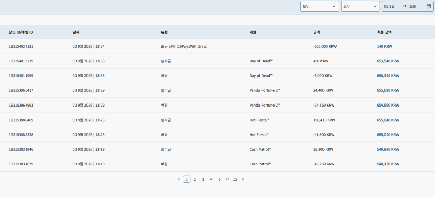
Task: Jump forward pages with double chevron
Action: click(x=227, y=179)
